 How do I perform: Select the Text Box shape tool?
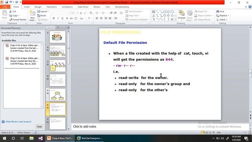[x=154, y=12]
